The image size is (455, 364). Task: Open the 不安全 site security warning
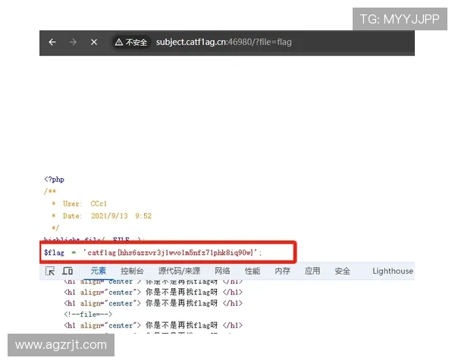131,42
